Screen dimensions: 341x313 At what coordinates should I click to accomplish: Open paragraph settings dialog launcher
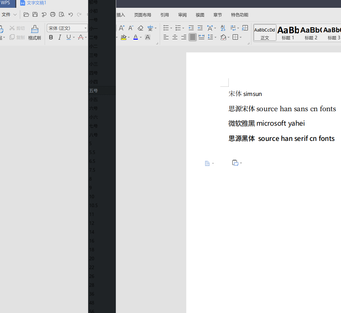[x=248, y=44]
